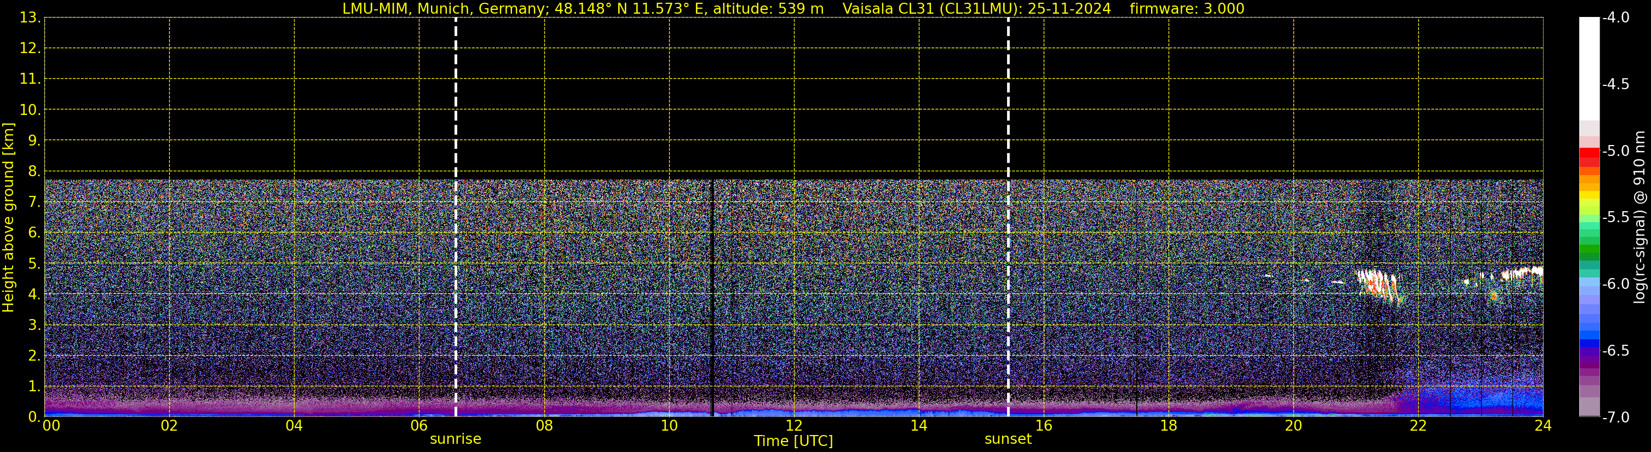This screenshot has width=1651, height=452.
Task: Click the 'sunrise' label below the time axis
Action: pyautogui.click(x=455, y=438)
